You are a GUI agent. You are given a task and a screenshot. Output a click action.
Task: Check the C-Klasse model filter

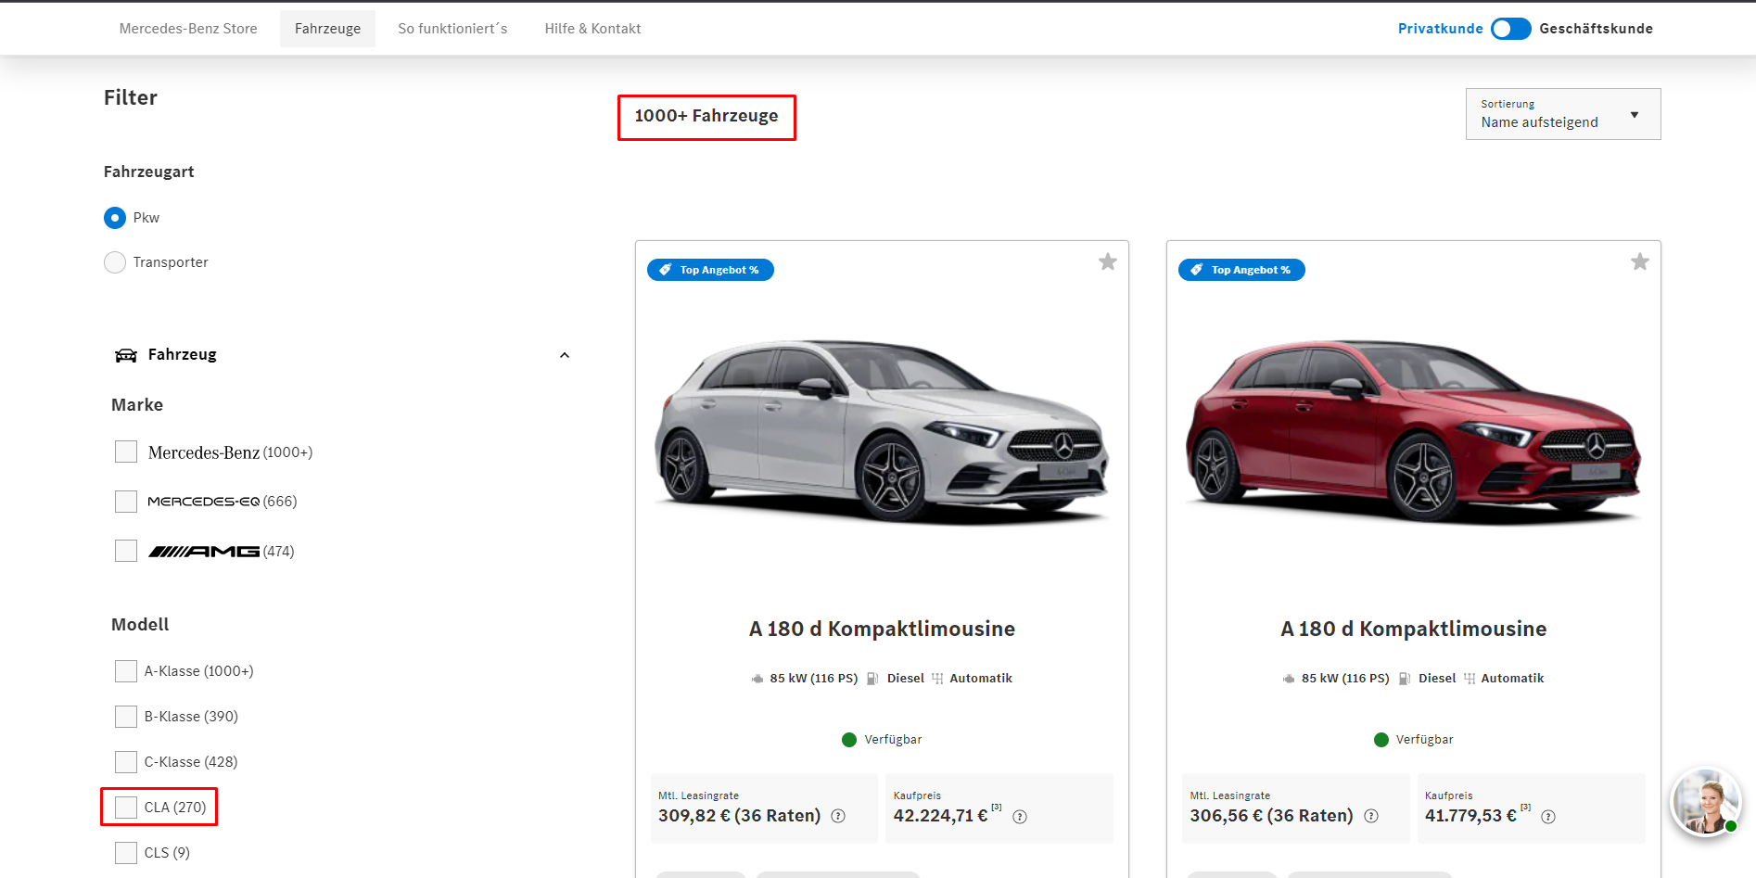[126, 762]
